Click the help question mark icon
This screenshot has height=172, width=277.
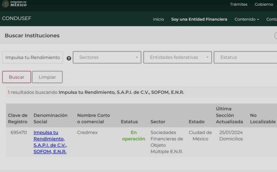coord(69,58)
